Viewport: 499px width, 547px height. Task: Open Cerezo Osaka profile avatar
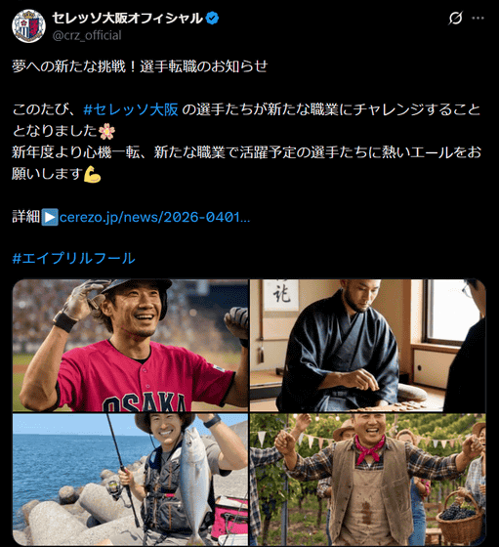(x=28, y=26)
